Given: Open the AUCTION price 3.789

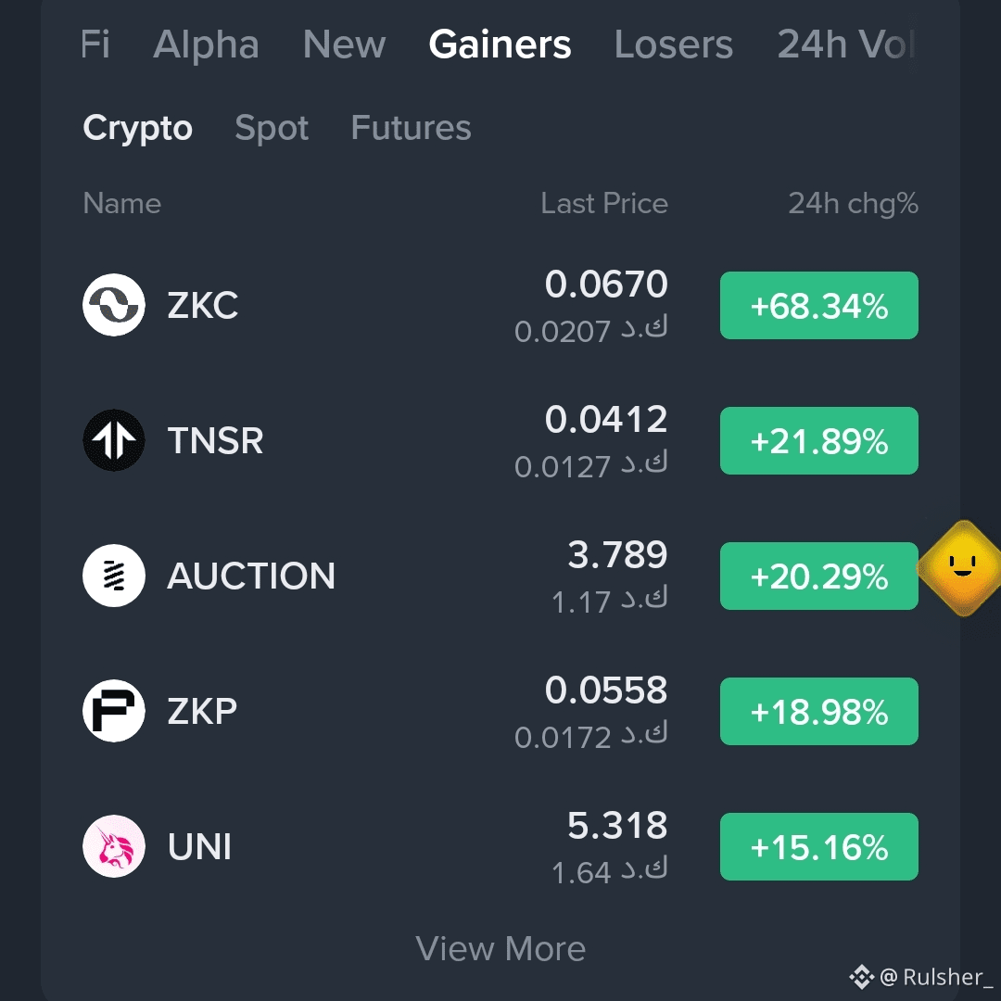Looking at the screenshot, I should 617,554.
